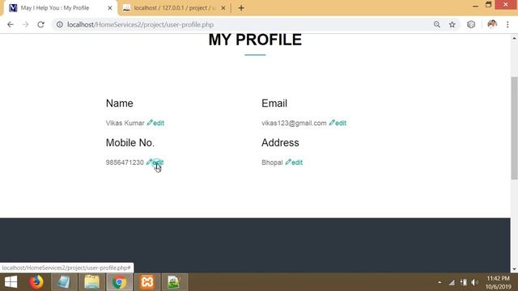Edit the Mobile No. 9856471230
This screenshot has height=291, width=518.
(155, 162)
